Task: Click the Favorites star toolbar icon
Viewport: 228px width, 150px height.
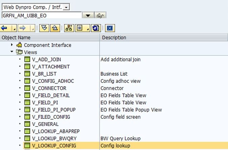Action: point(80,28)
